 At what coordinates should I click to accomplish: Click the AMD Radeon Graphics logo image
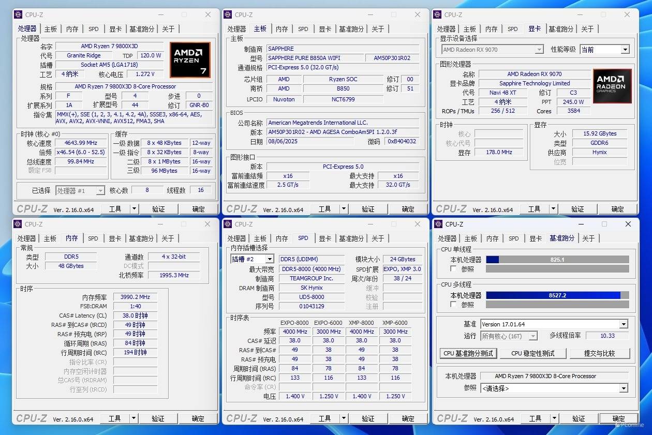[x=612, y=86]
